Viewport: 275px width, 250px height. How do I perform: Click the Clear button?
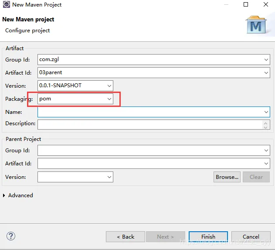point(256,177)
